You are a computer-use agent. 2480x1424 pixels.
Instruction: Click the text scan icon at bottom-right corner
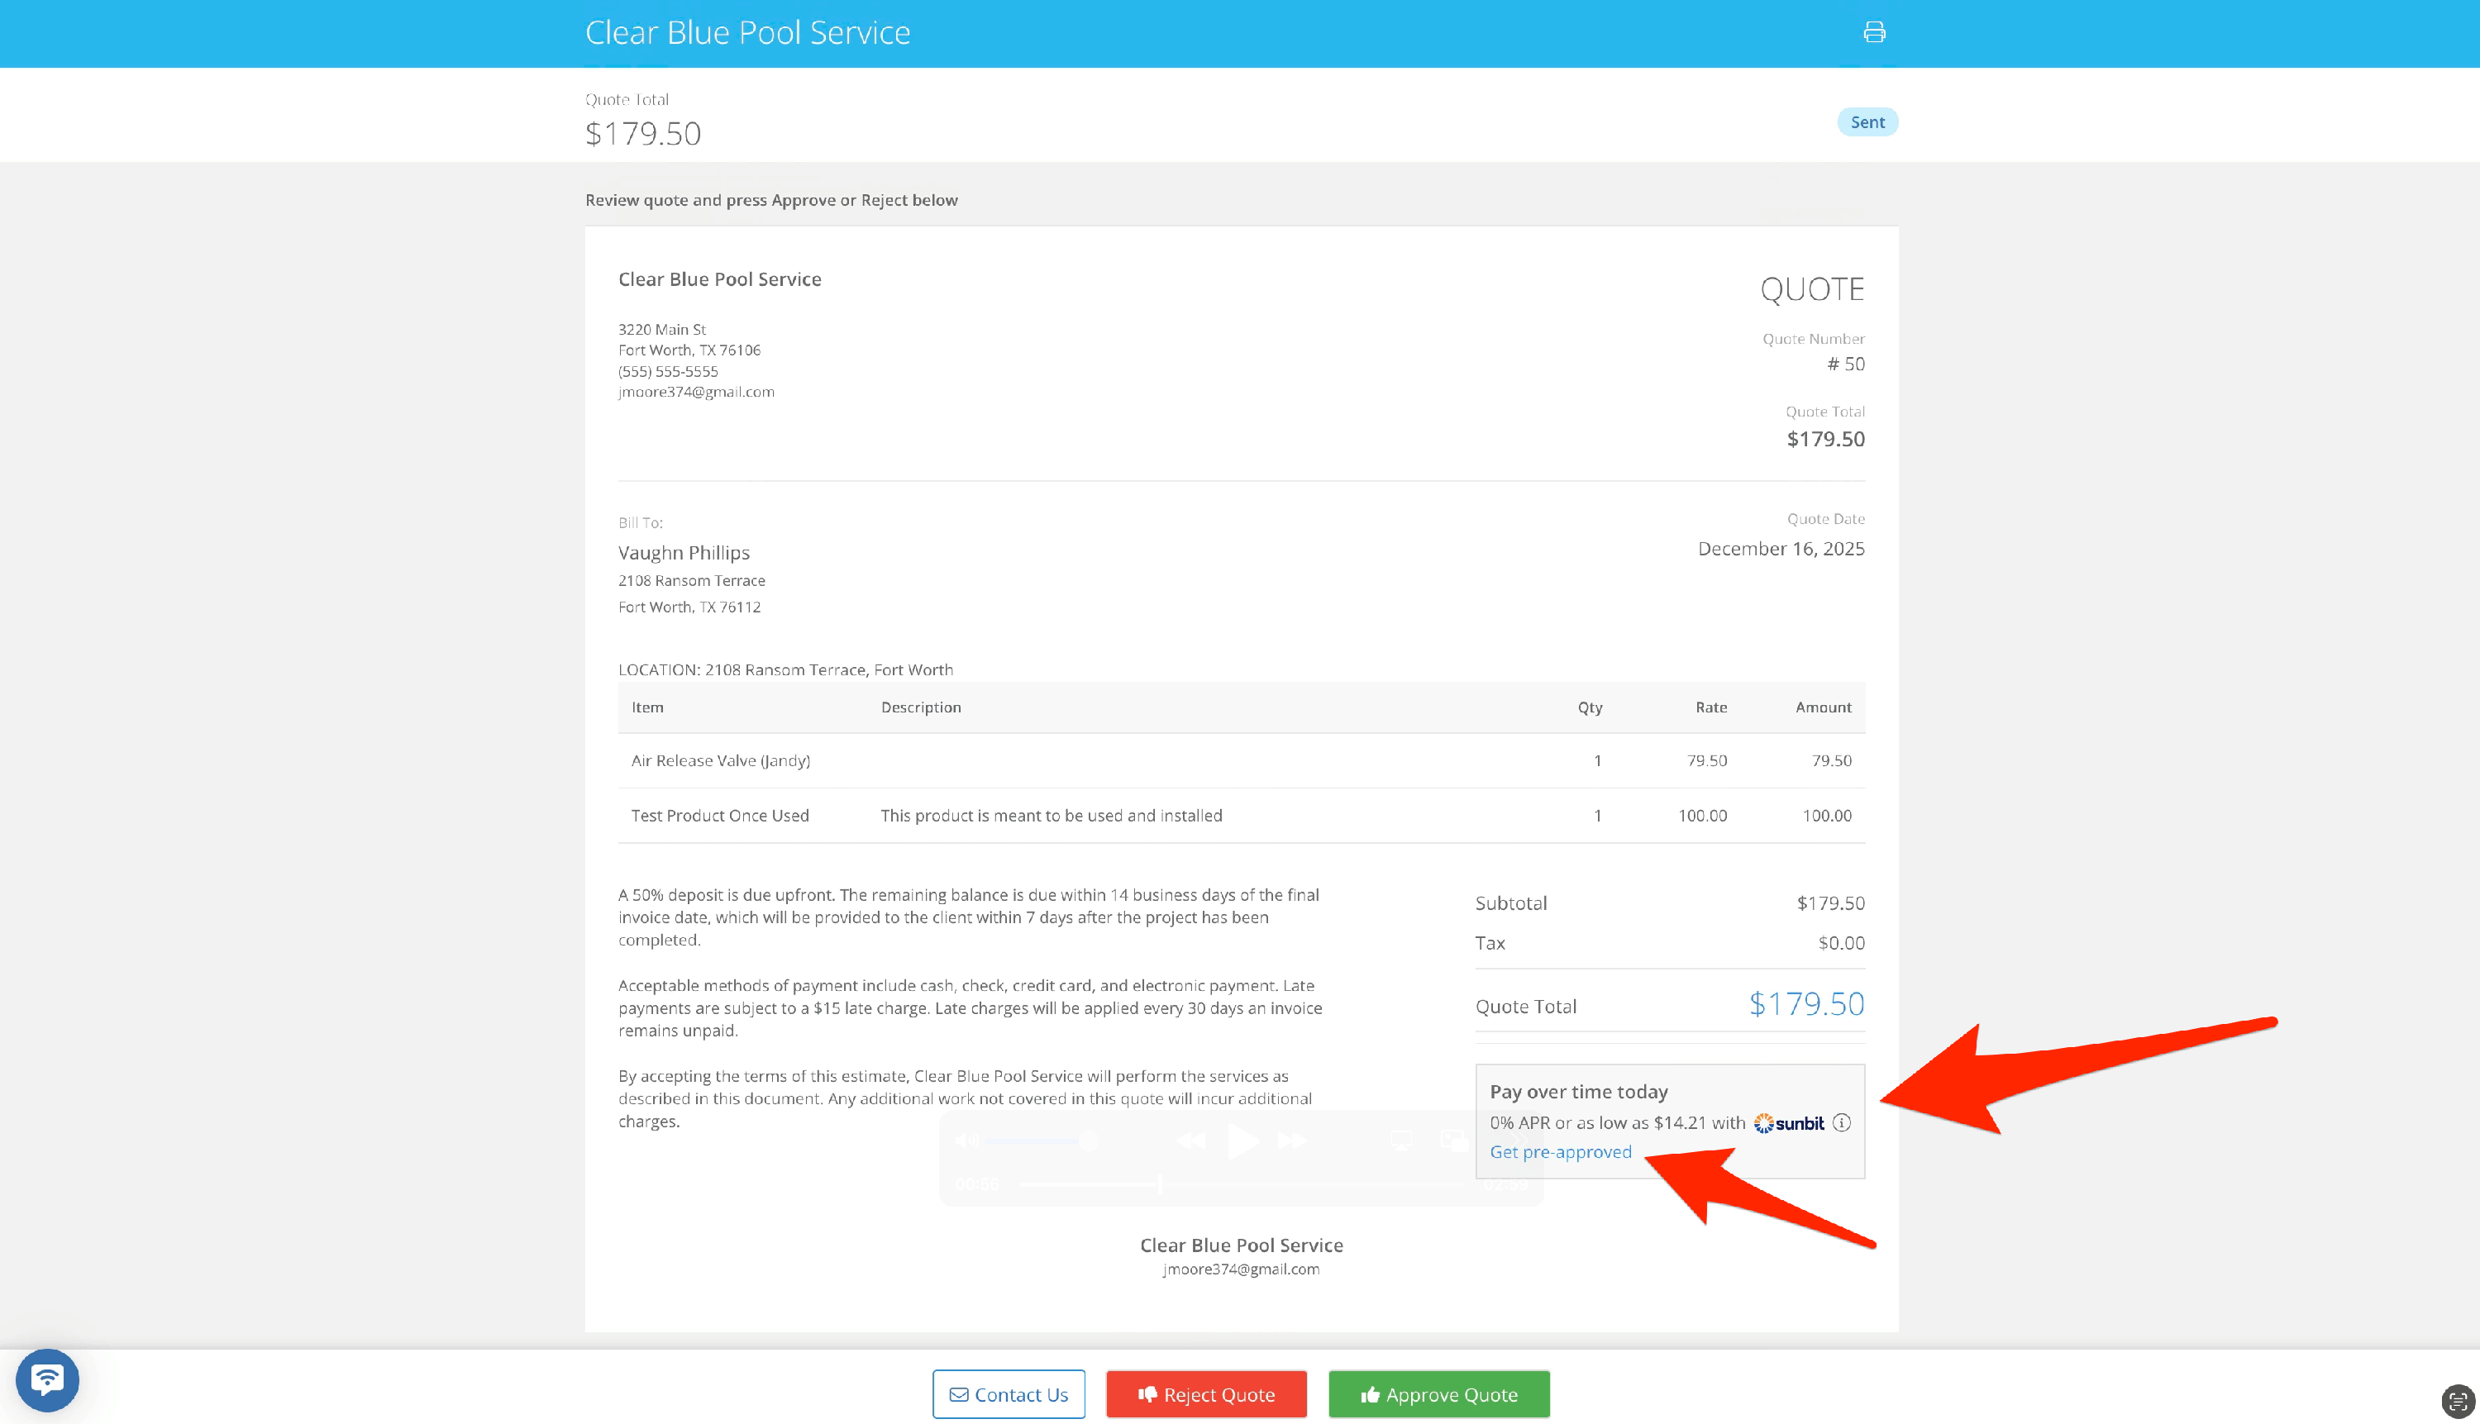point(2458,1401)
